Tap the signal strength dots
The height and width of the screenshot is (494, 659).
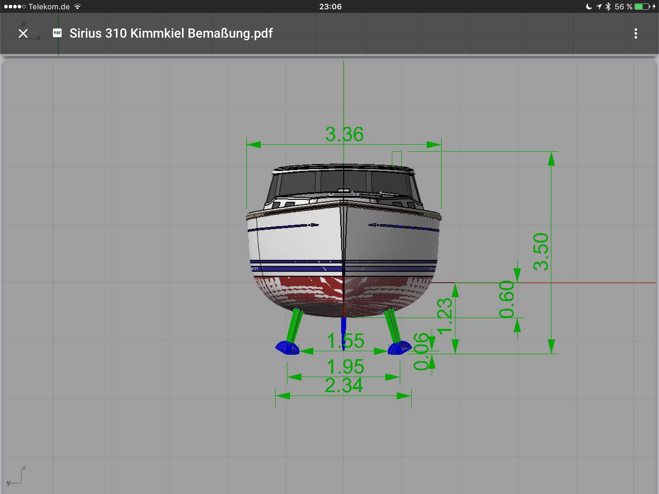pyautogui.click(x=15, y=6)
